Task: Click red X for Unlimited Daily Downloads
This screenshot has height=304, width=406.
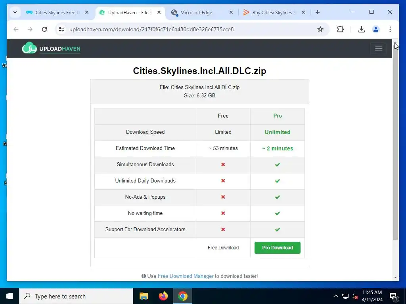Action: 223,180
